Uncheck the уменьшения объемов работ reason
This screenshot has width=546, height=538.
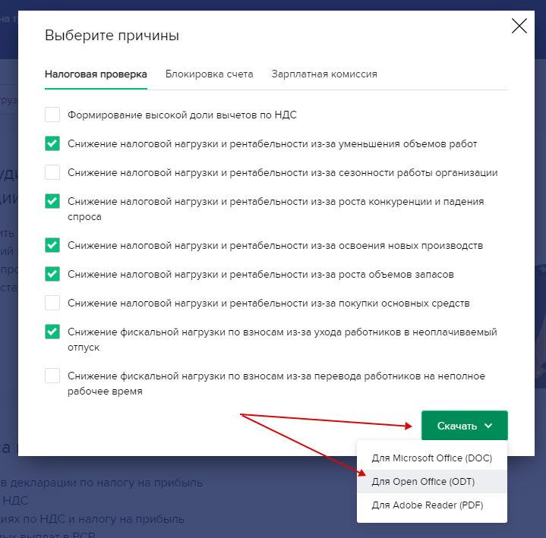[52, 143]
